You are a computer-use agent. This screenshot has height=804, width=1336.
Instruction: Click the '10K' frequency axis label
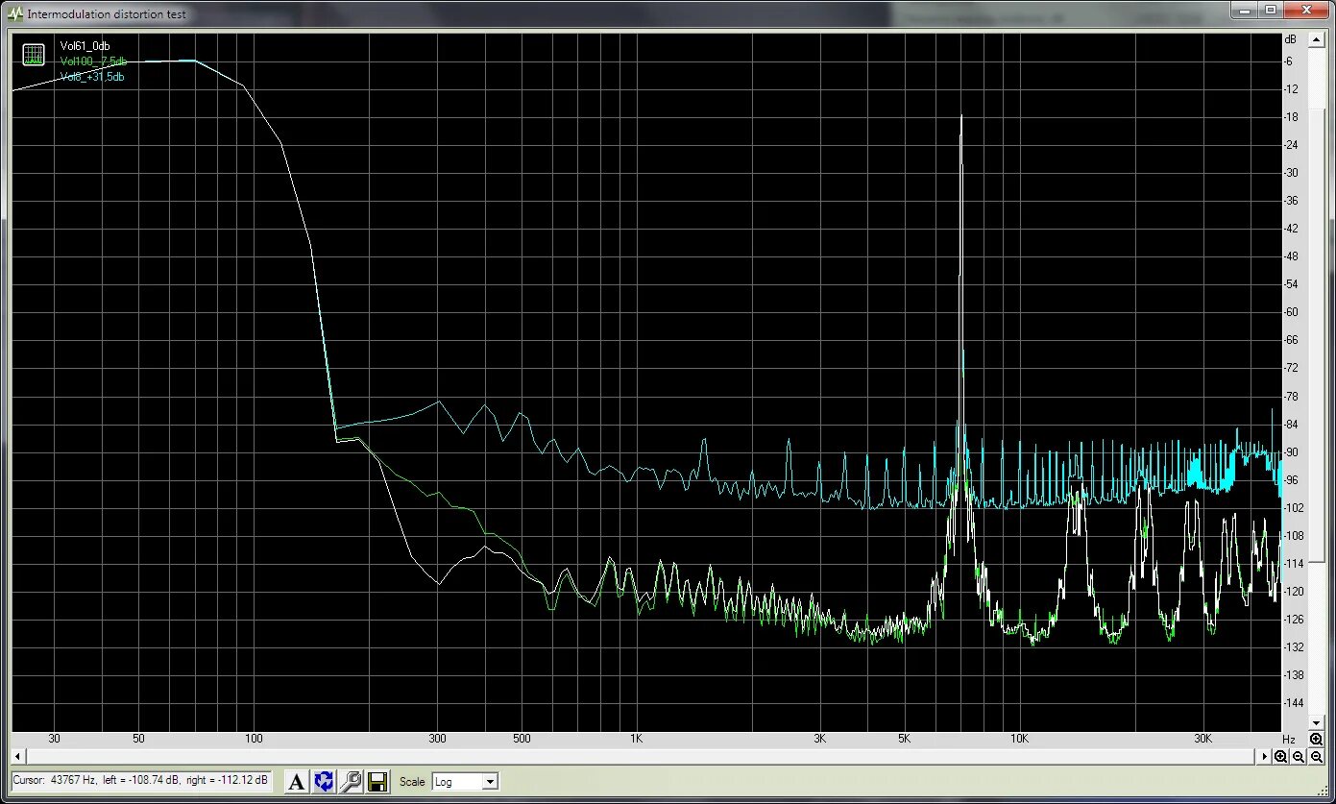click(x=1019, y=740)
